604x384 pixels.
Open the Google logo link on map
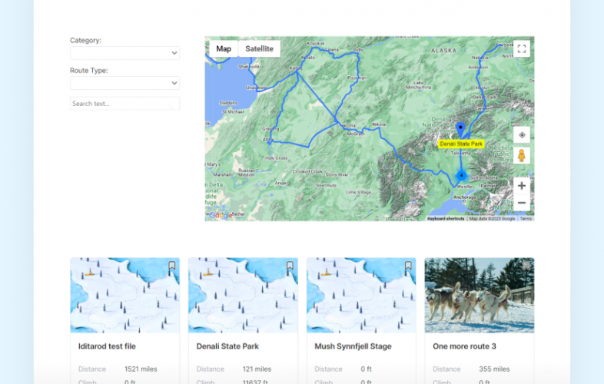coord(221,215)
